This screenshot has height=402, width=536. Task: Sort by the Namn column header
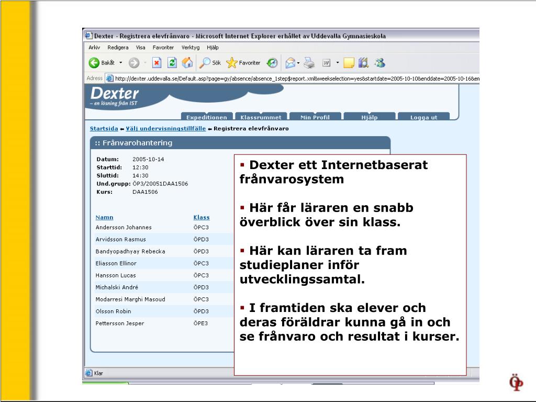click(x=104, y=217)
